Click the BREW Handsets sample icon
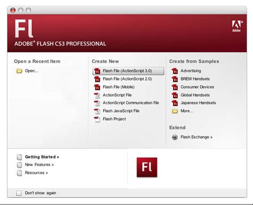The height and width of the screenshot is (205, 253). 175,79
